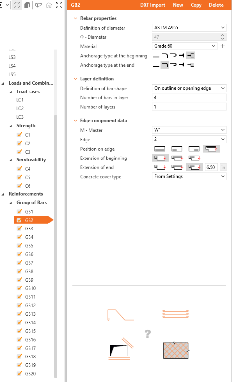Click the home view icon
This screenshot has height=382, width=232.
pos(49,5)
